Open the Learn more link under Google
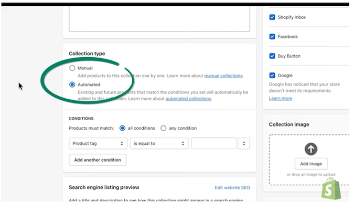Viewport: 354px width, 210px height. (281, 98)
